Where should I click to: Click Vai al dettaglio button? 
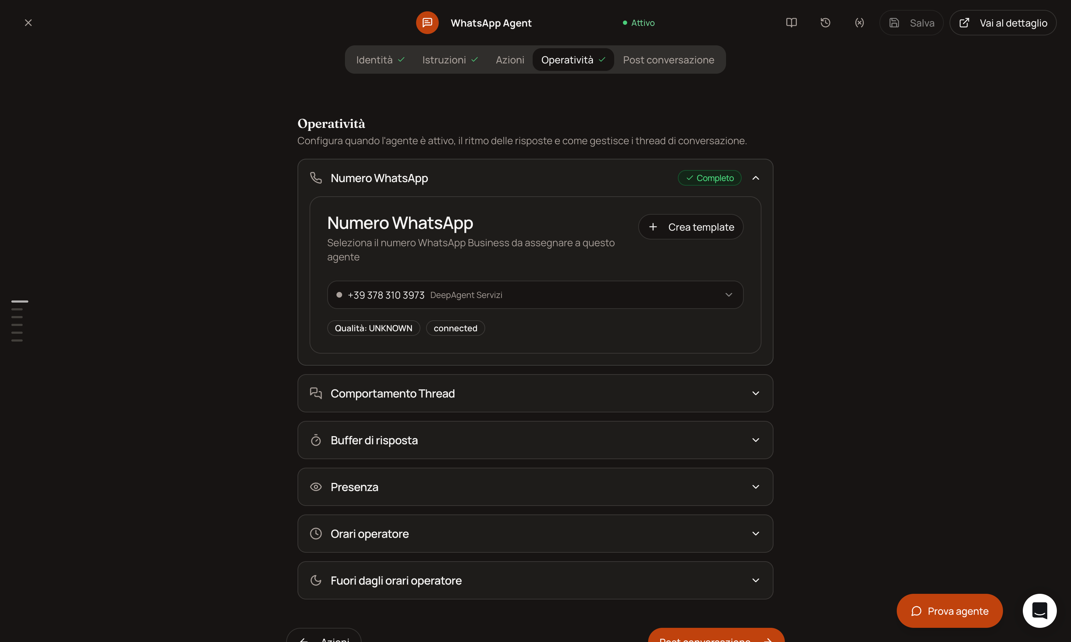1003,22
